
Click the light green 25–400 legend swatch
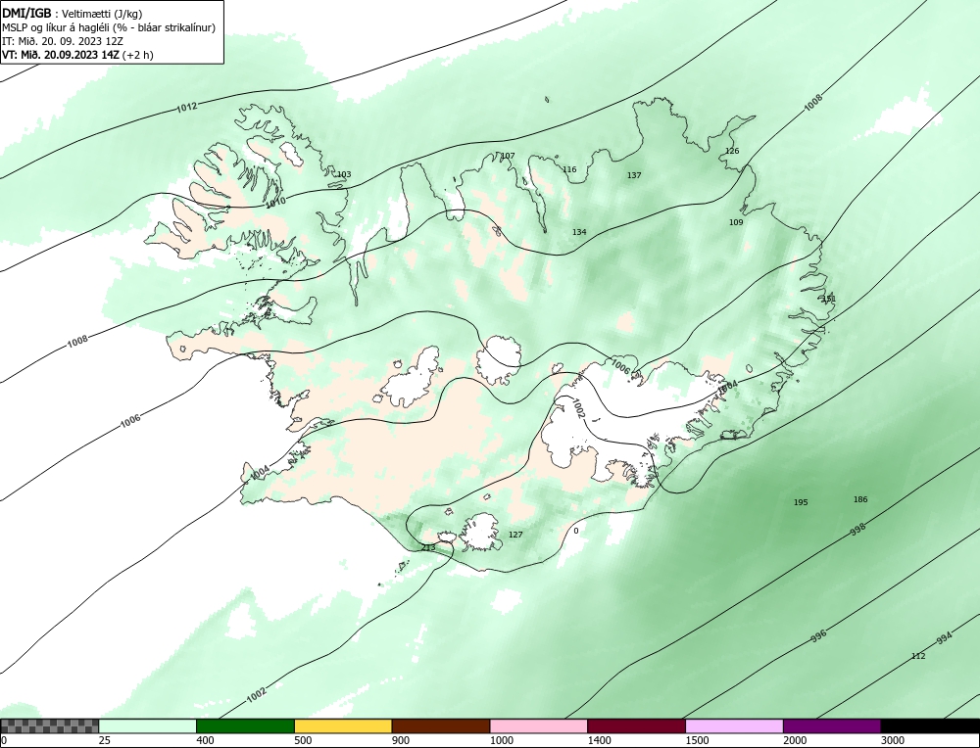click(148, 725)
